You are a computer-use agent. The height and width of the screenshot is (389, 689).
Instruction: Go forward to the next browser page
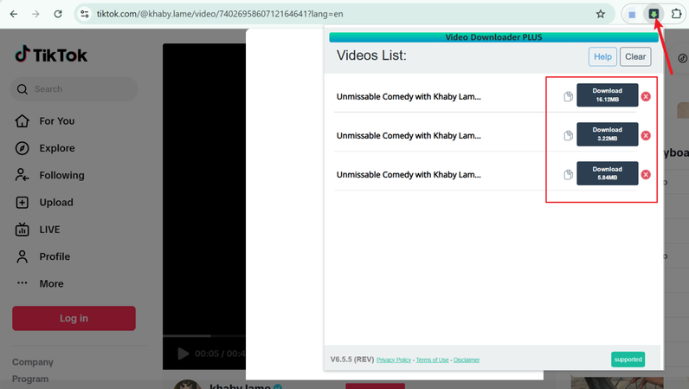click(35, 14)
